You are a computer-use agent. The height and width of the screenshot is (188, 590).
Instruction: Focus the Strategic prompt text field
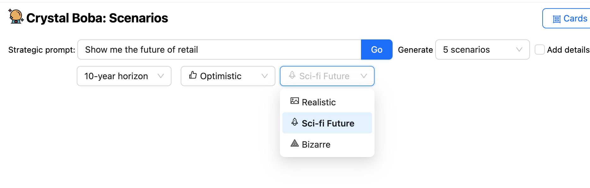tap(219, 50)
